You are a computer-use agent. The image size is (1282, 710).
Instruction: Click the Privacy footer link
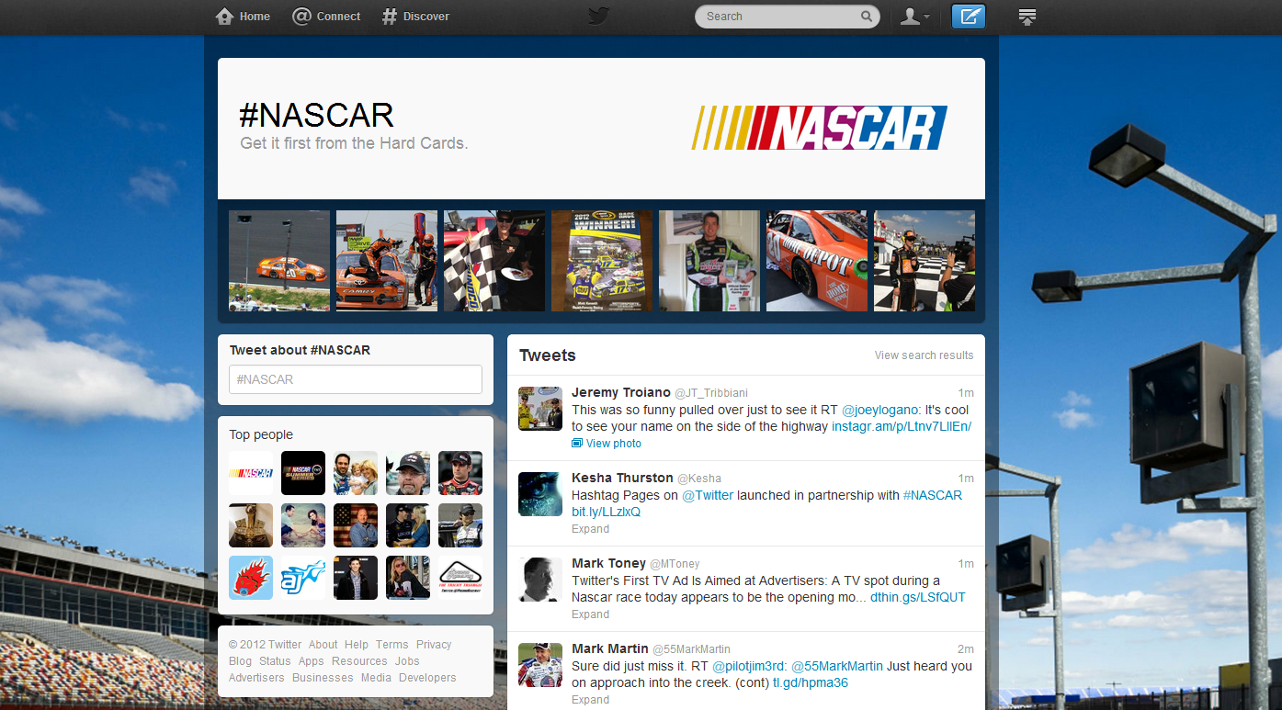tap(434, 645)
